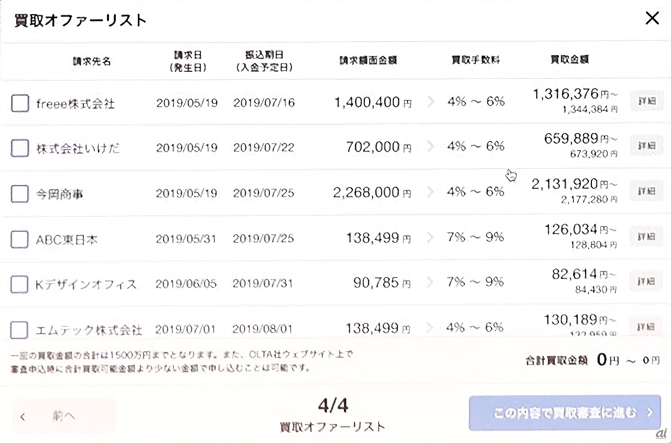Expand fee chevron in freee株式会社 row

(x=431, y=102)
